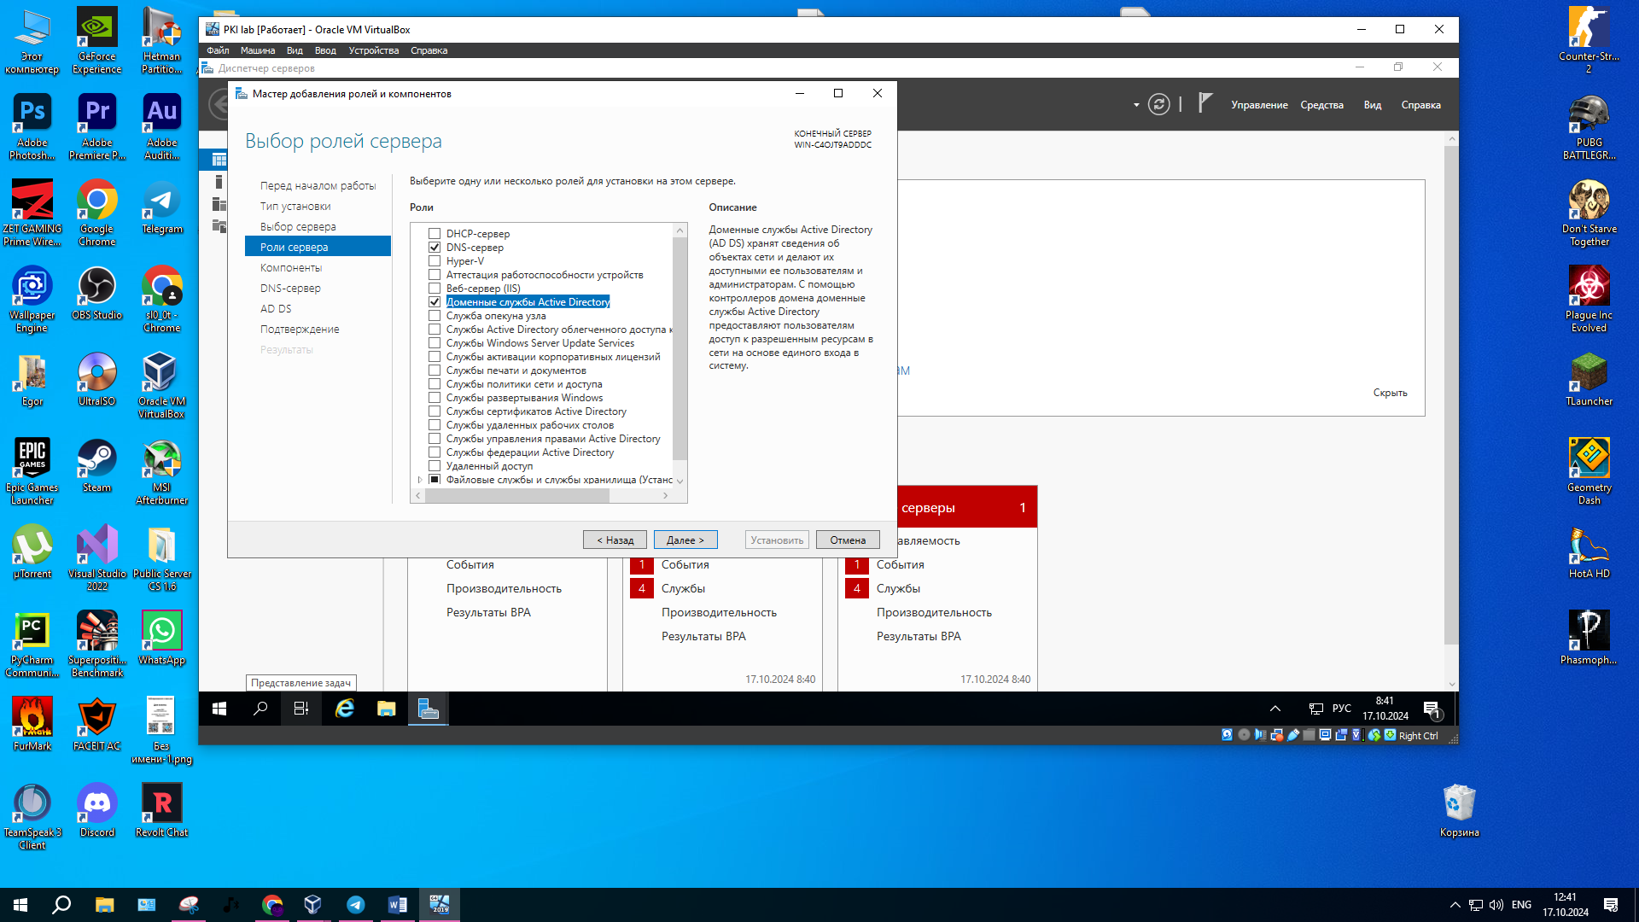Open the Машина menu in VirtualBox
The image size is (1639, 922).
click(258, 50)
